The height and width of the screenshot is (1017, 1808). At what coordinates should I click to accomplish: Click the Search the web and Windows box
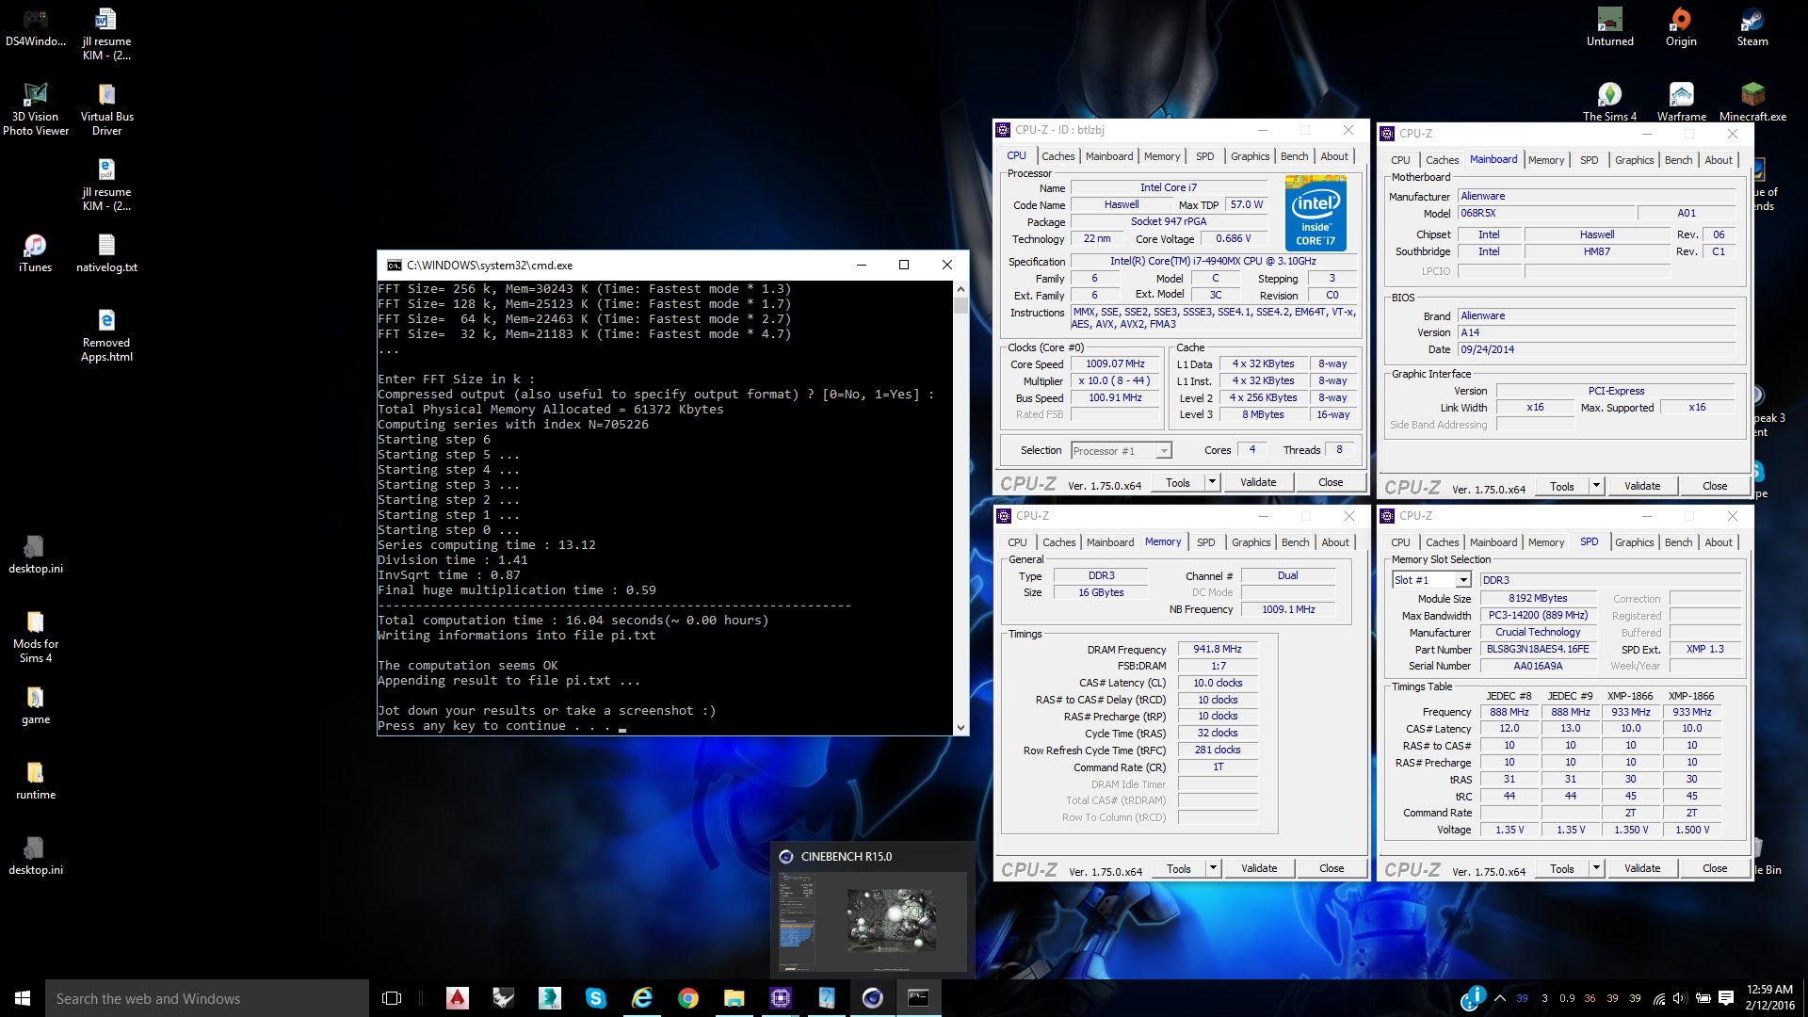pyautogui.click(x=207, y=998)
